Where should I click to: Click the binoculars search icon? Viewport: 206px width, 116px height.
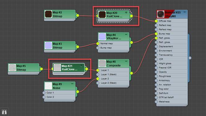pyautogui.click(x=4, y=112)
